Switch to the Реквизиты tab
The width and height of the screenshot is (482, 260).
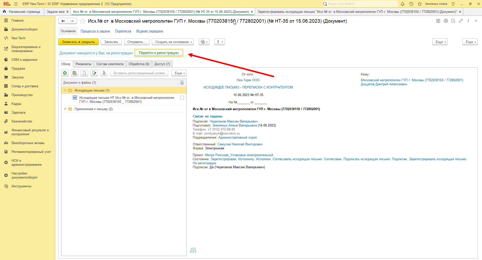click(x=83, y=64)
